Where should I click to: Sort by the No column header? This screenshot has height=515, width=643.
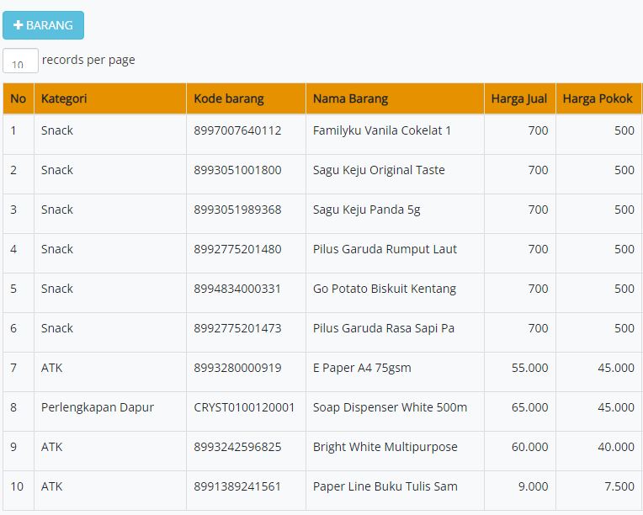[x=19, y=98]
